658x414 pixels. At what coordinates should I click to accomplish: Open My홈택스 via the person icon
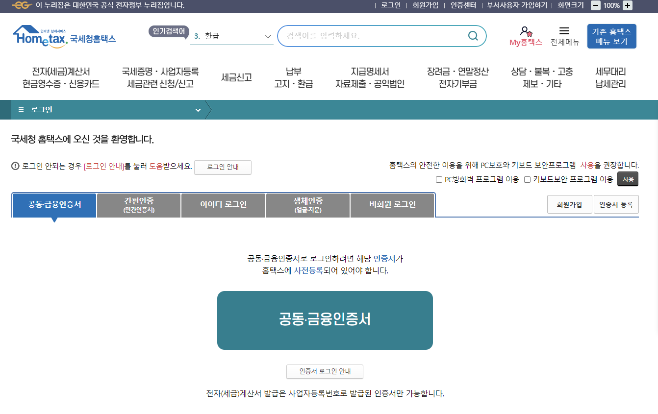tap(525, 31)
